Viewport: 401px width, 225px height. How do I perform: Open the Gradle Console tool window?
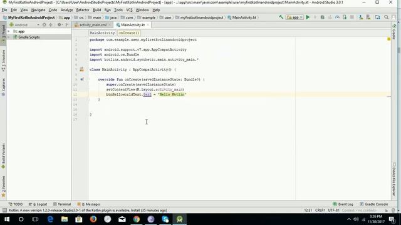(374, 204)
